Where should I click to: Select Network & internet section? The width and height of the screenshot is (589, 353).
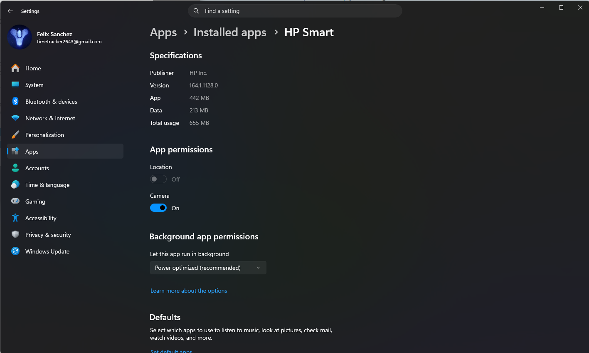65,118
